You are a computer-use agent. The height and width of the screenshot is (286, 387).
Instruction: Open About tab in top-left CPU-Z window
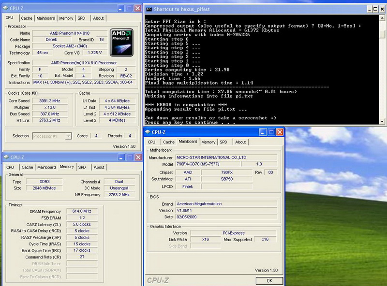click(x=98, y=18)
